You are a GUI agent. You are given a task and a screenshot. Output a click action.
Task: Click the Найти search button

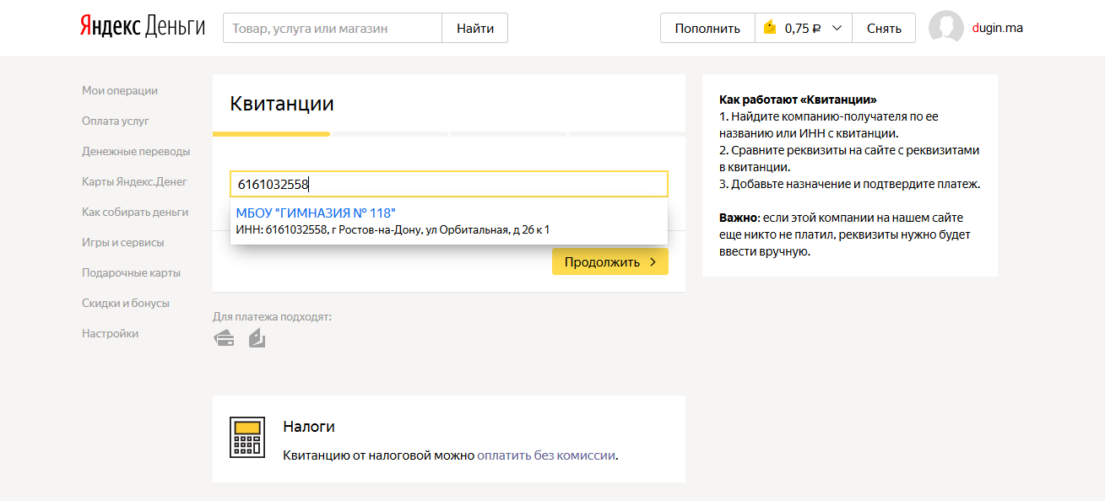[x=475, y=28]
